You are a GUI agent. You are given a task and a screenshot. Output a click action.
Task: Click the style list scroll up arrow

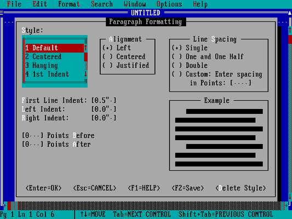tap(85, 48)
